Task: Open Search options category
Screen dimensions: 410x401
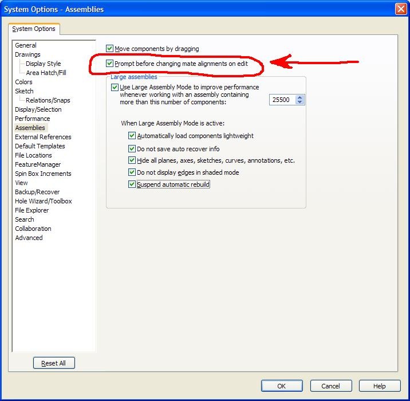Action: [25, 219]
